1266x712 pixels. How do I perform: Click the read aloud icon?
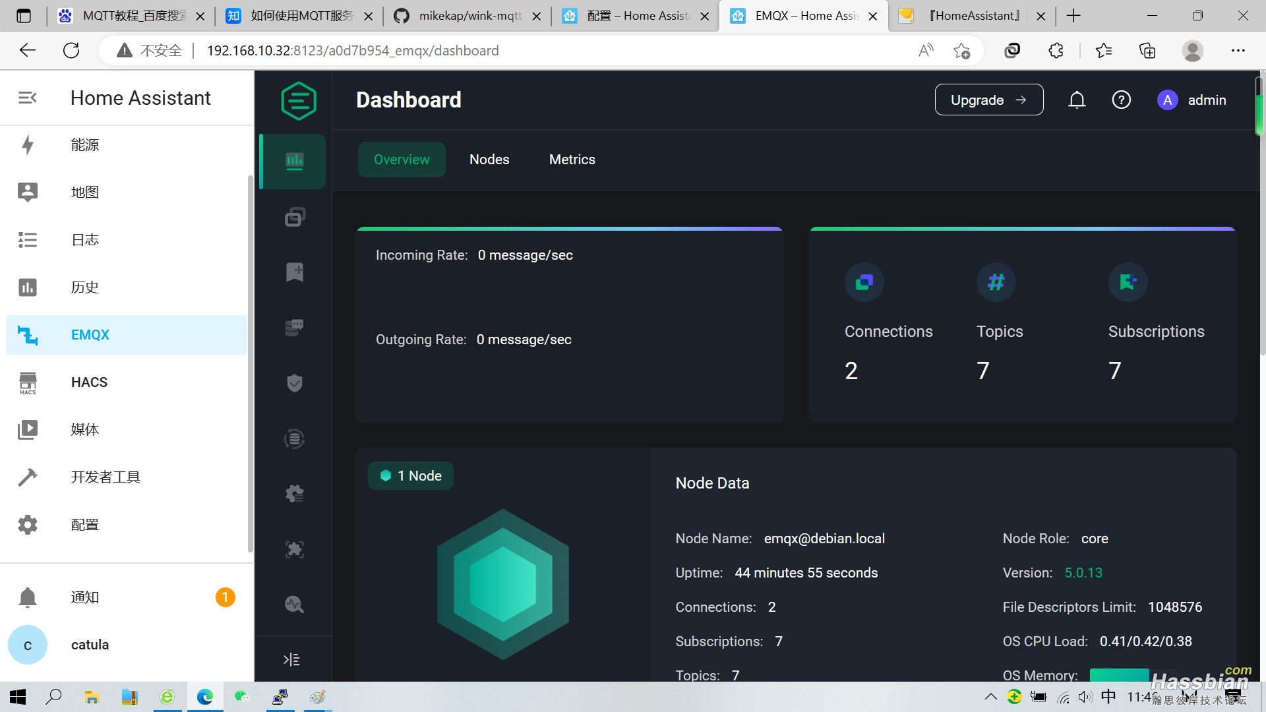[926, 50]
